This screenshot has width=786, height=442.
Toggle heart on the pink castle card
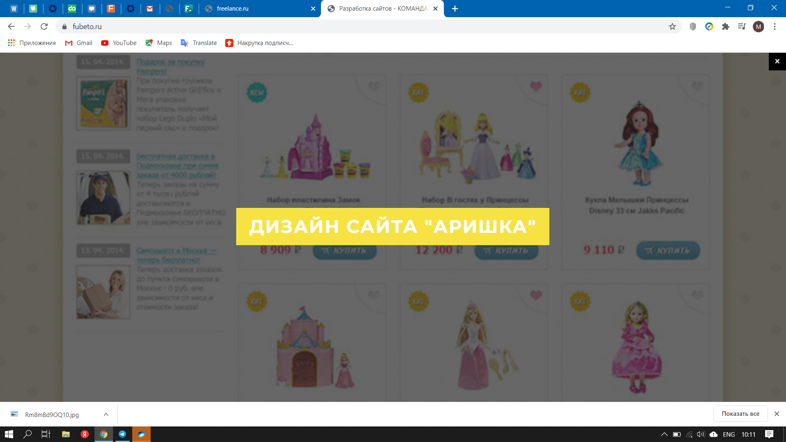click(x=374, y=295)
